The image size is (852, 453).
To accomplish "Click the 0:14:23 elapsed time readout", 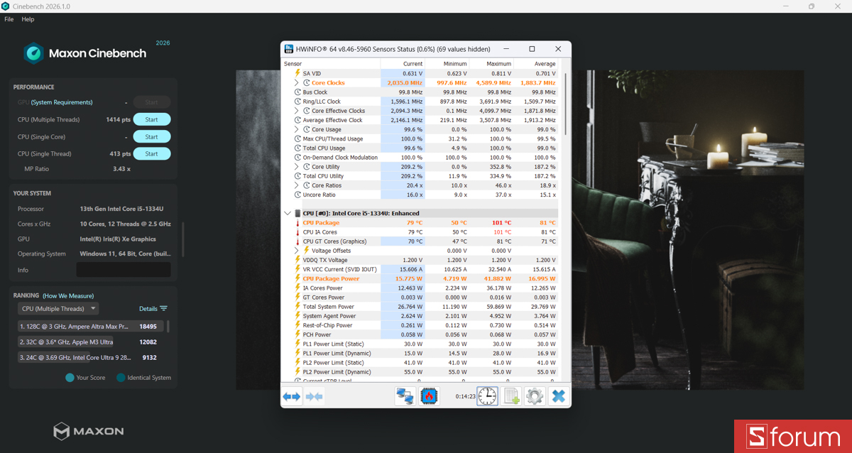I will (x=465, y=397).
